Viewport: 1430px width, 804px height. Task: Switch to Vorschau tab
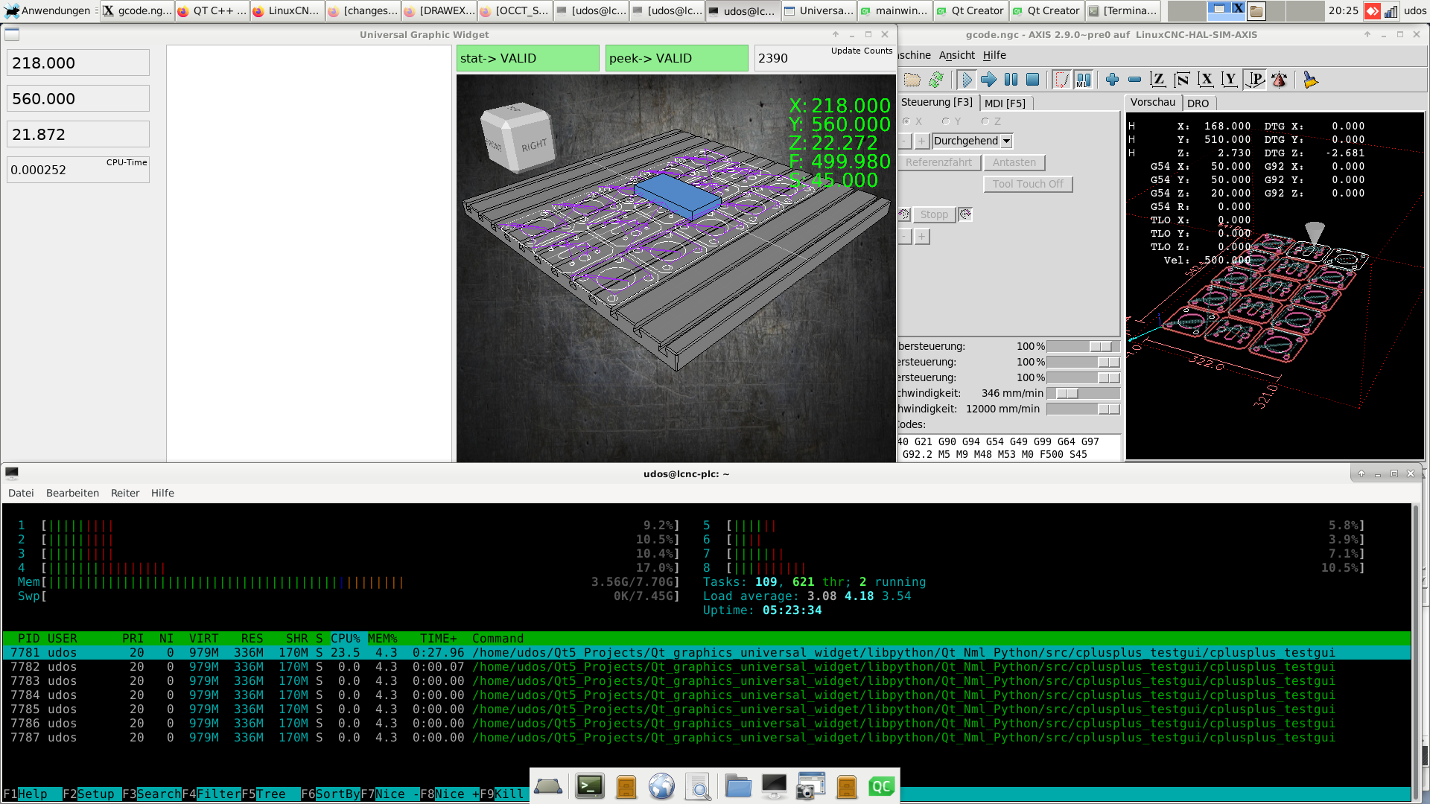pos(1152,103)
